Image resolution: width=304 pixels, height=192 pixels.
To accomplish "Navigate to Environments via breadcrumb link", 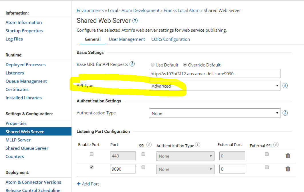I will pos(90,10).
